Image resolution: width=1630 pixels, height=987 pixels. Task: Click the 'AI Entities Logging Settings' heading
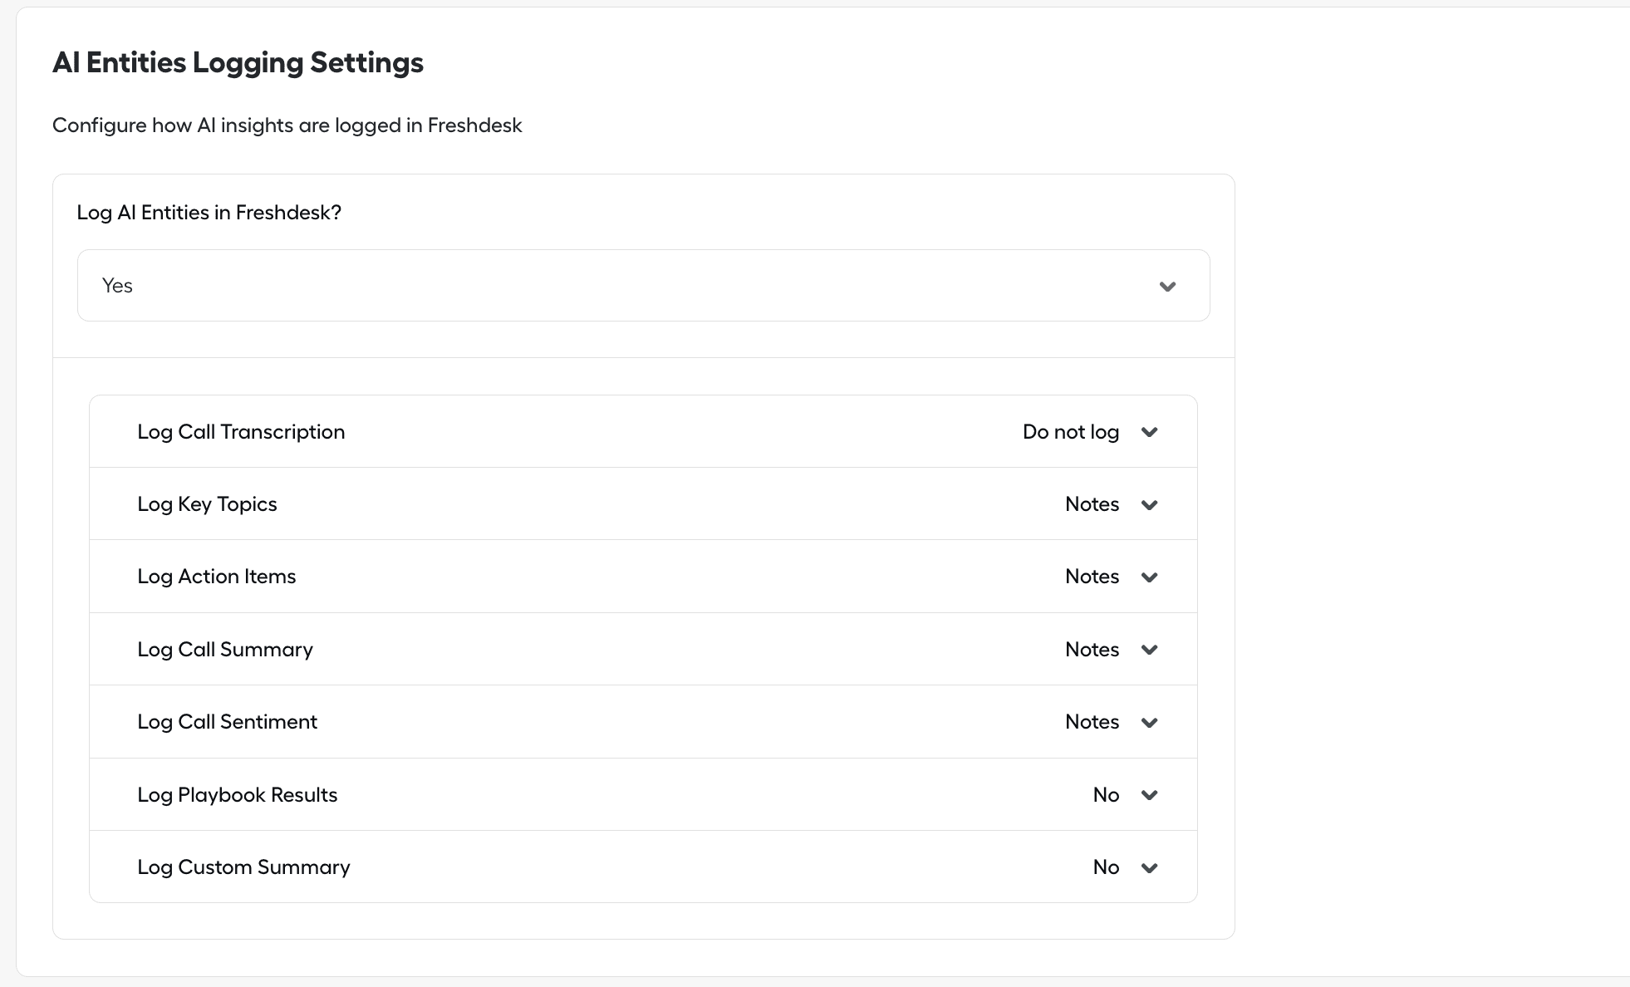click(238, 62)
